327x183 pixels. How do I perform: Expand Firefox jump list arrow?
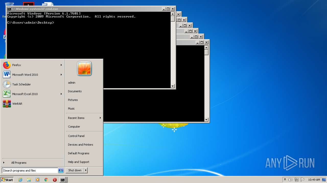(x=61, y=65)
